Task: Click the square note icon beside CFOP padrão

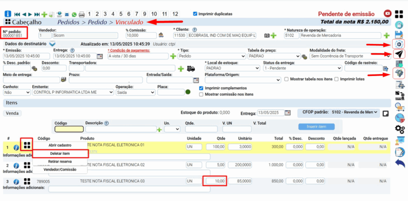Action: pos(386,113)
